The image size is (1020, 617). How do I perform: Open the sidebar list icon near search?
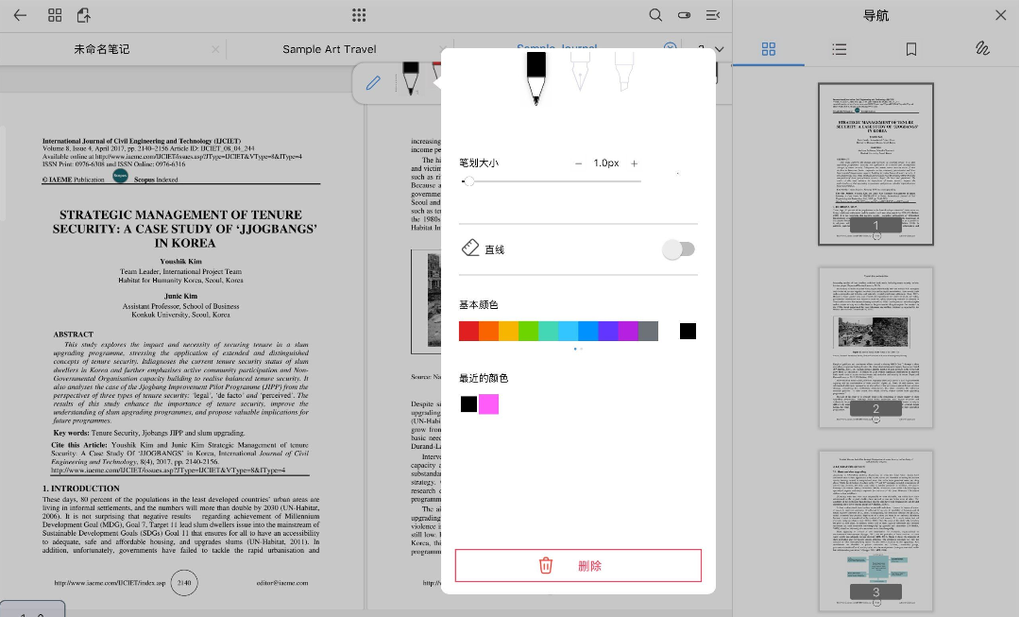click(712, 15)
